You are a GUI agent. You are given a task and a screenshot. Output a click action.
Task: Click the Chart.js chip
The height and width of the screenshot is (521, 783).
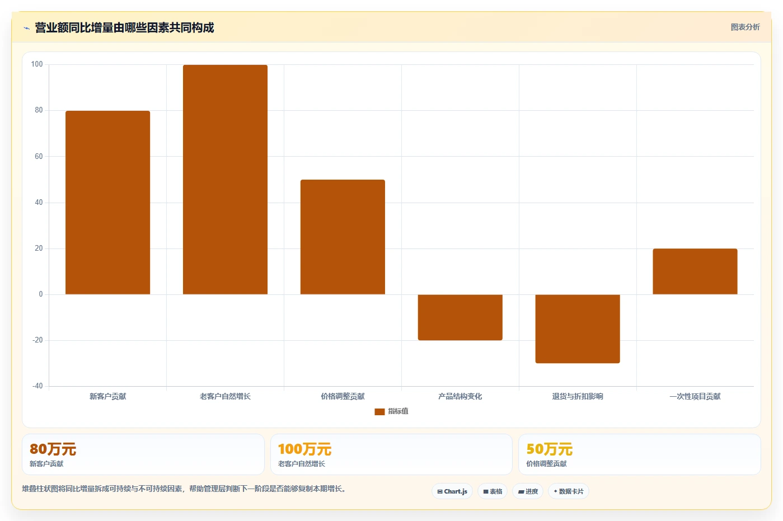point(452,491)
